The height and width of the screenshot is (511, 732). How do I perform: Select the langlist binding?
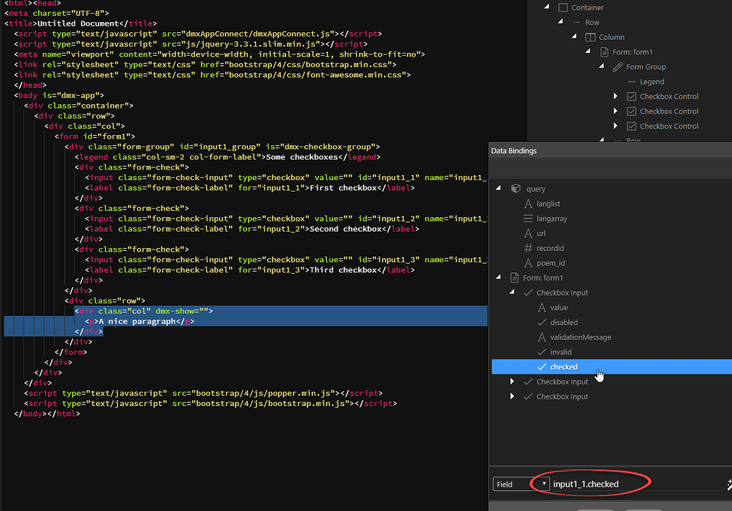click(x=548, y=204)
